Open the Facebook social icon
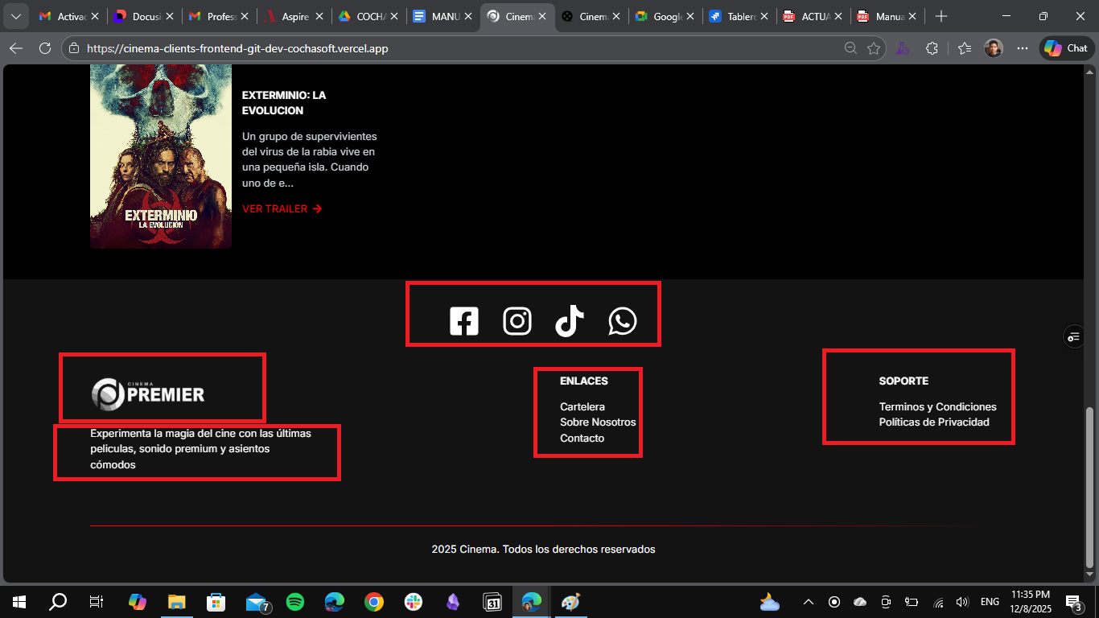Image resolution: width=1099 pixels, height=618 pixels. [x=463, y=321]
